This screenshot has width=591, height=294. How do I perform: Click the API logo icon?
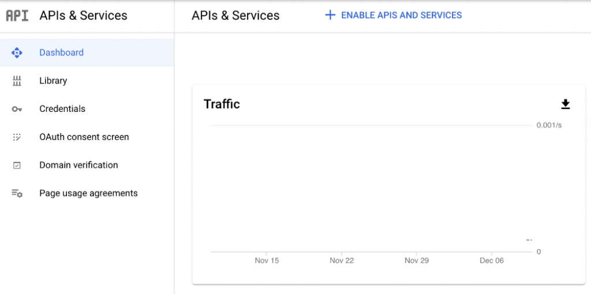point(17,16)
